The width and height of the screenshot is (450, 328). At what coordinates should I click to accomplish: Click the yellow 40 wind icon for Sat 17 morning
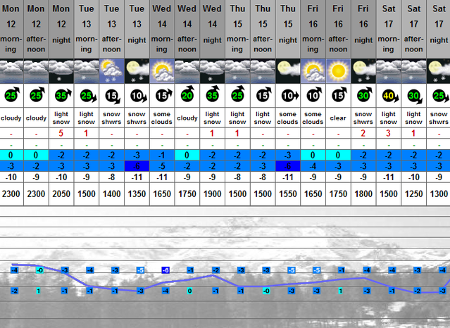pos(390,96)
